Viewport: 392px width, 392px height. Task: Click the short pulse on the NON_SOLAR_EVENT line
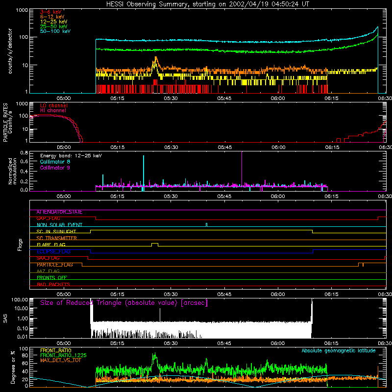206,224
